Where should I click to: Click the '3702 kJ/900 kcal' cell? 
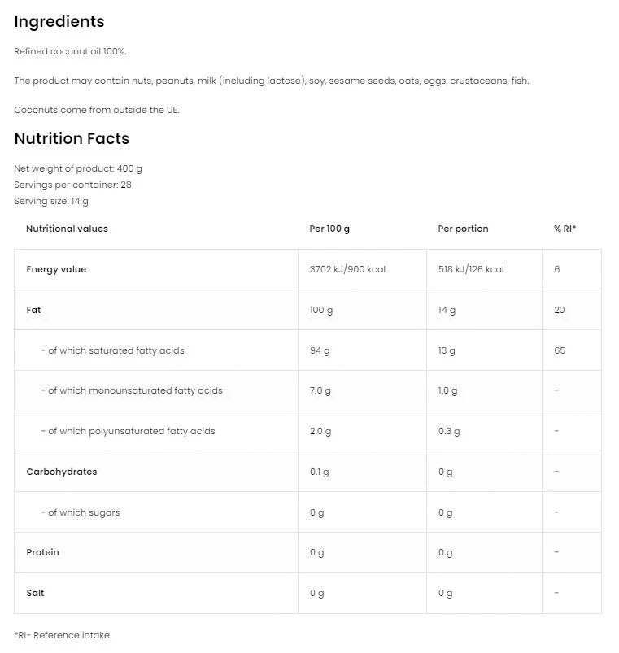(347, 269)
